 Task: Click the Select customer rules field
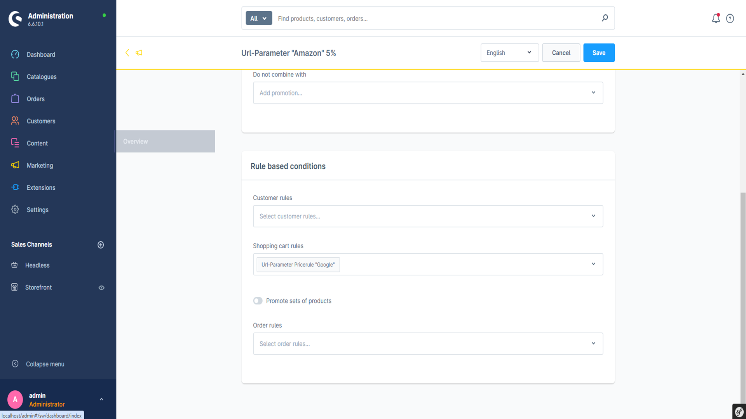428,216
